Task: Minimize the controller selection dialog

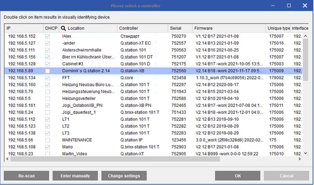Action: (x=272, y=6)
